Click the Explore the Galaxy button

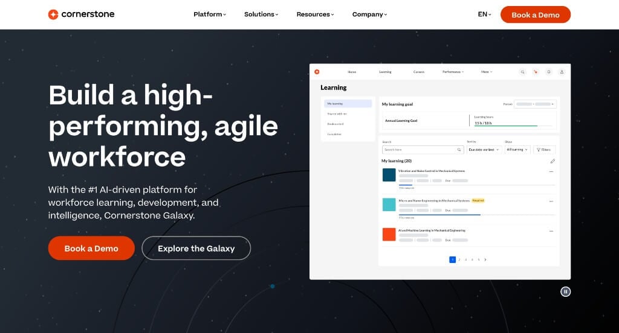pos(196,249)
